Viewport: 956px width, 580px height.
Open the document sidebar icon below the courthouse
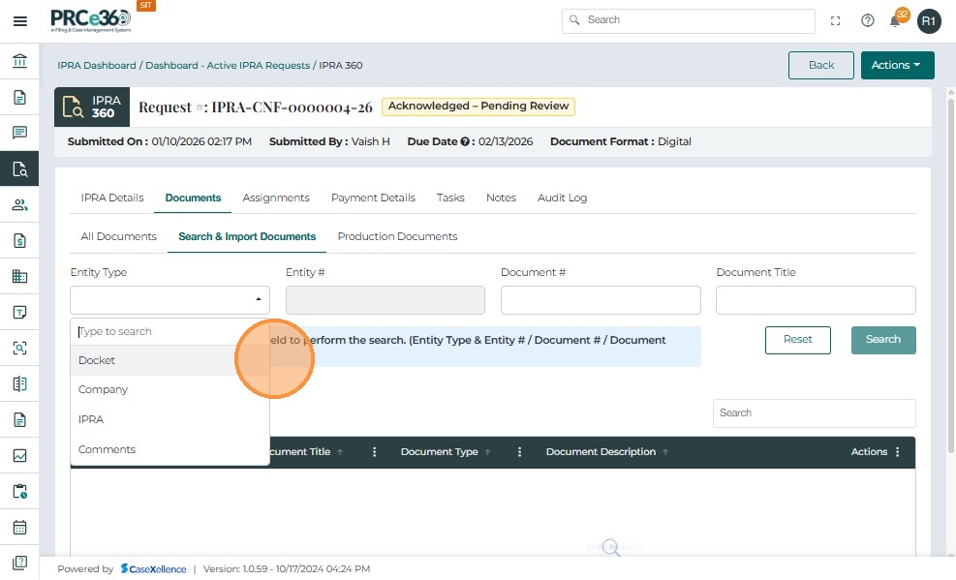(x=19, y=97)
